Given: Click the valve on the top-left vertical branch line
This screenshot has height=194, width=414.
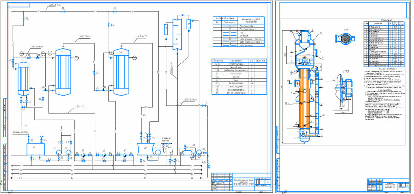Looking at the screenshot, I should pyautogui.click(x=24, y=19).
